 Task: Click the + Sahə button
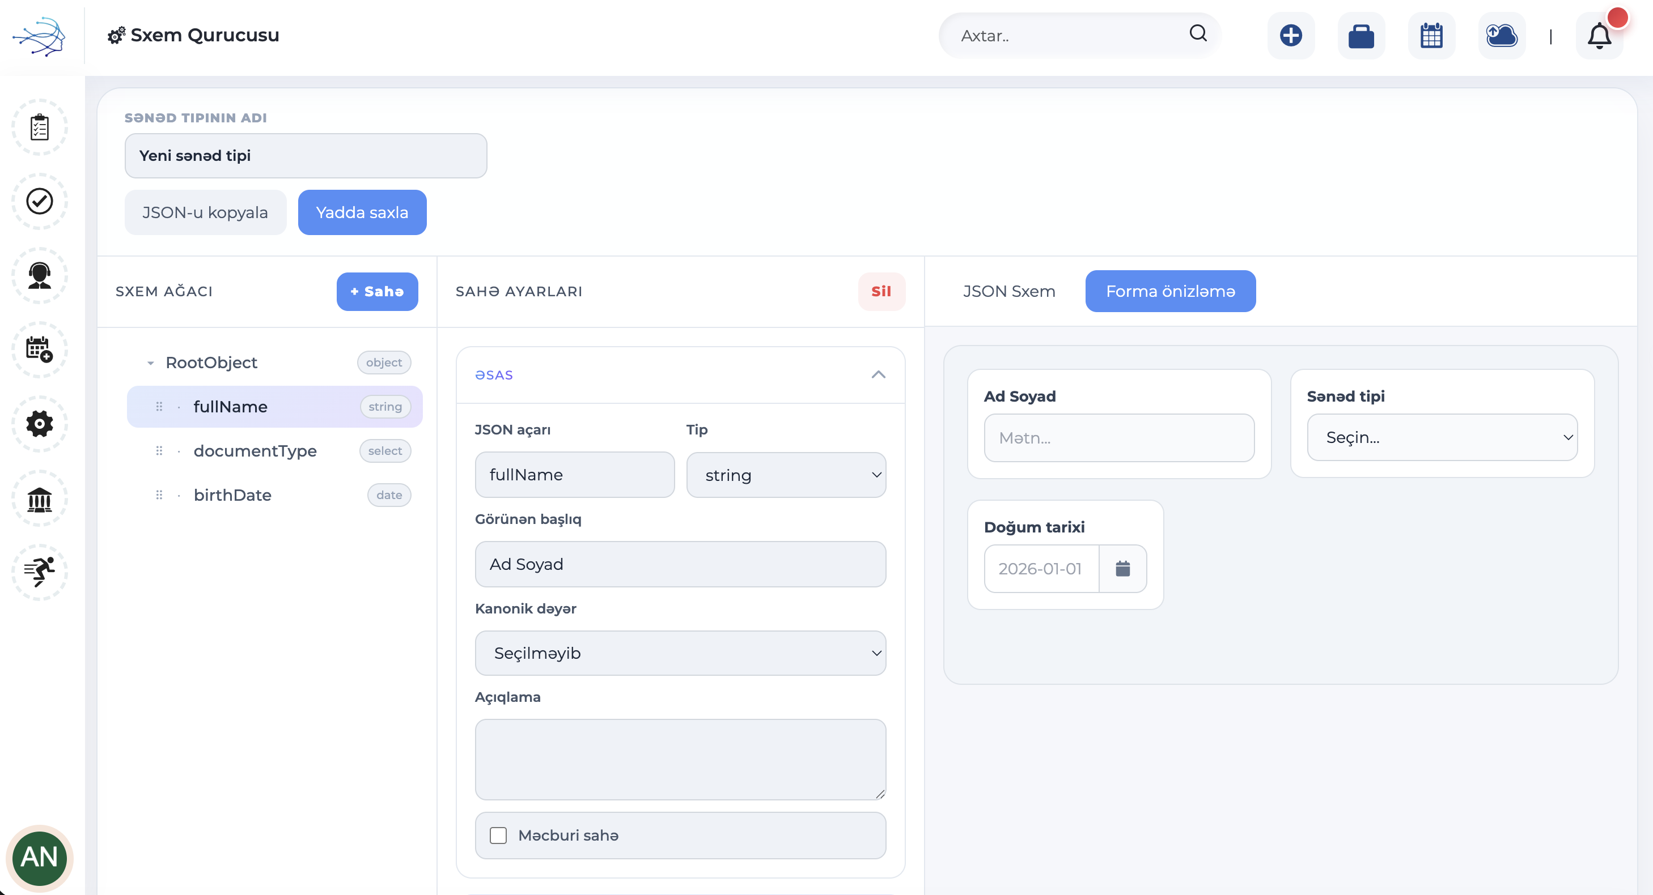click(378, 292)
